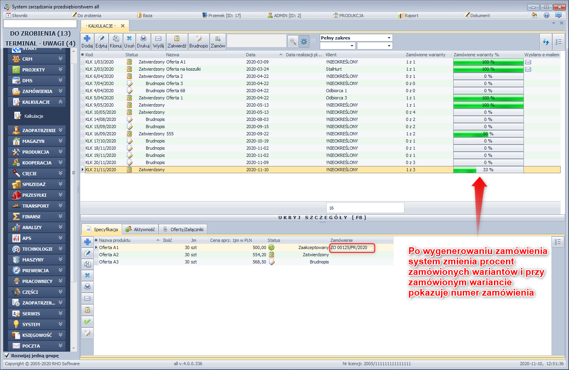Toggle the checkbox beside the gear filter icon
This screenshot has width=569, height=370.
pyautogui.click(x=313, y=41)
